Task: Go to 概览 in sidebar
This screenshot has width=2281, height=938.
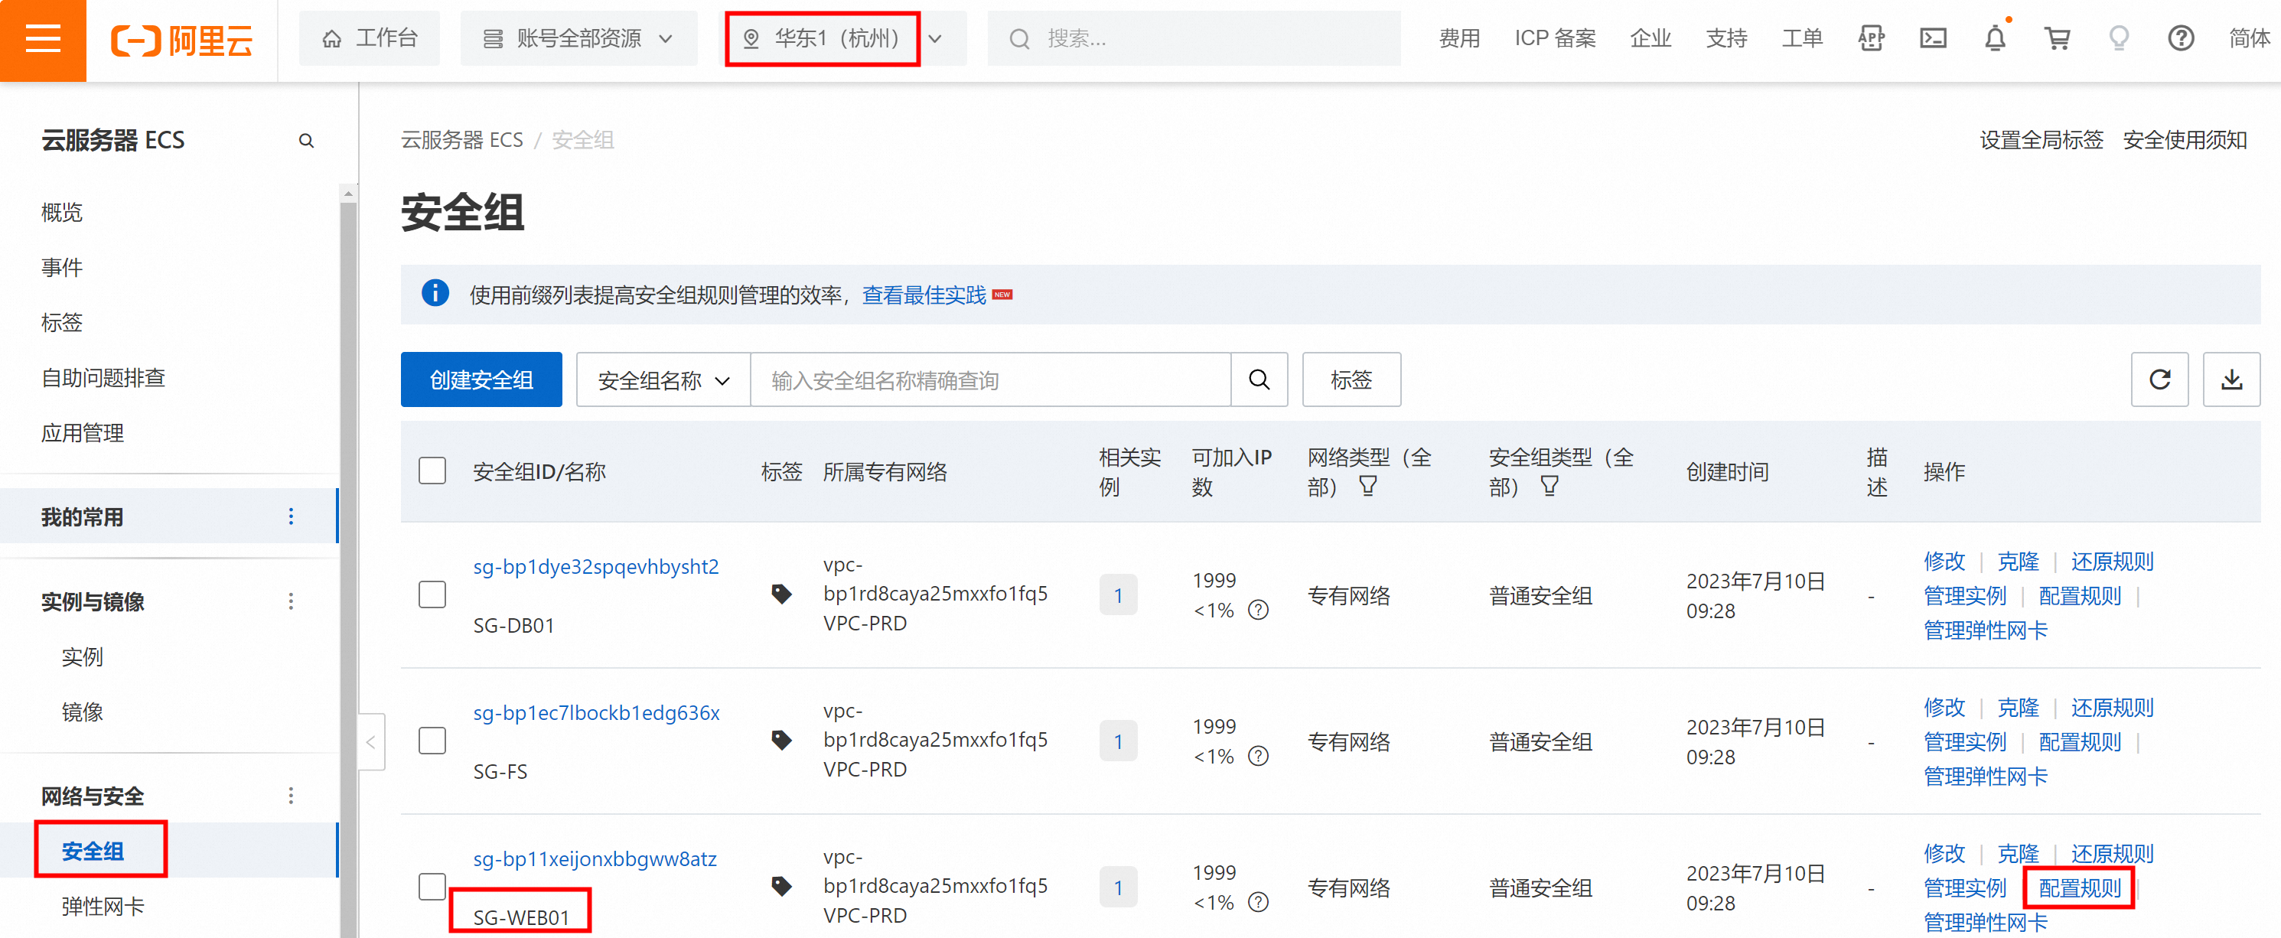Action: coord(62,212)
